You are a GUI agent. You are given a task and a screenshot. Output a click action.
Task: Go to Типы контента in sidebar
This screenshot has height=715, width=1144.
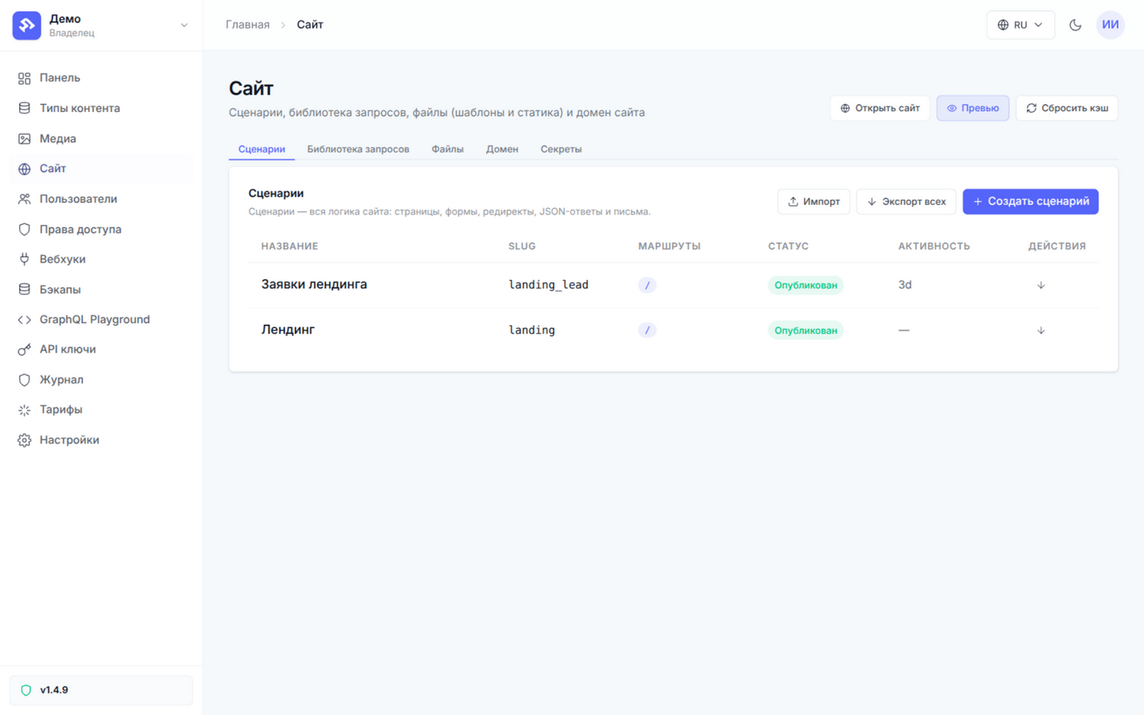[x=102, y=108]
